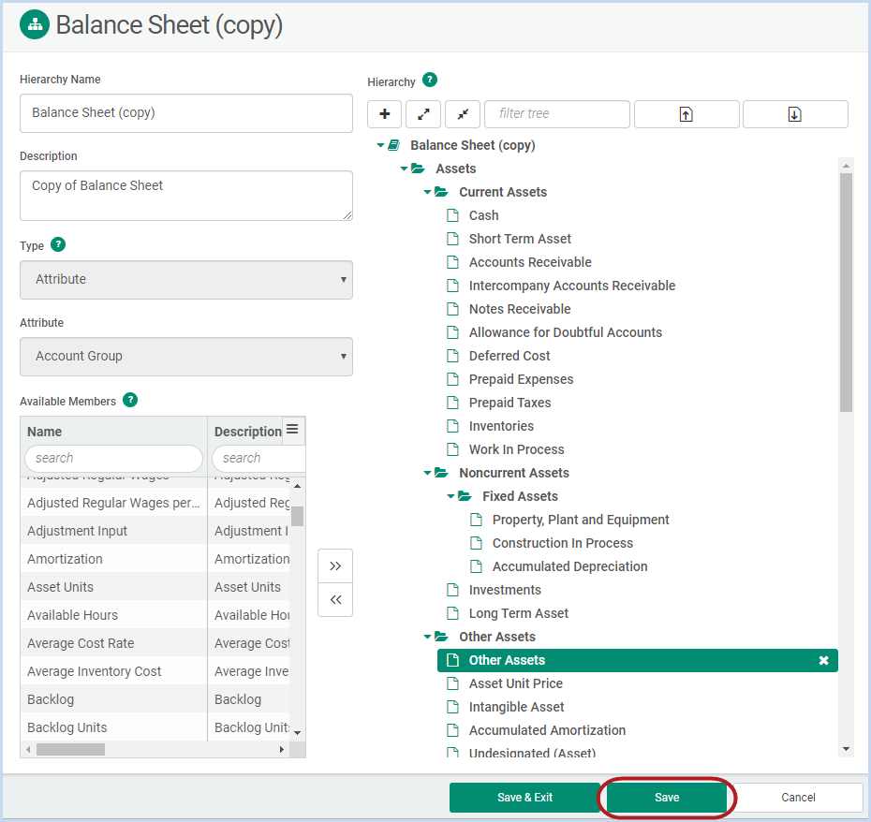Select Accumulated Depreciation tree item

pos(570,566)
